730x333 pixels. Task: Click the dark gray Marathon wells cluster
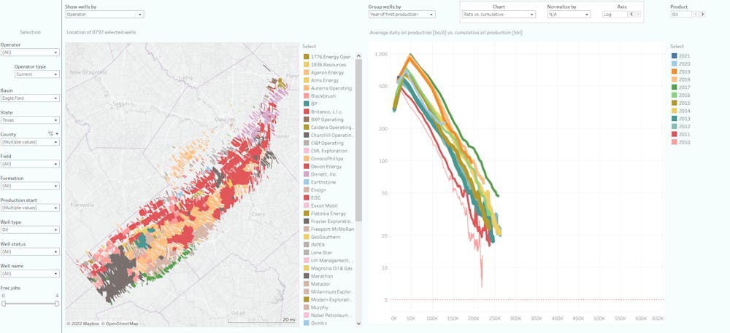pos(116,274)
